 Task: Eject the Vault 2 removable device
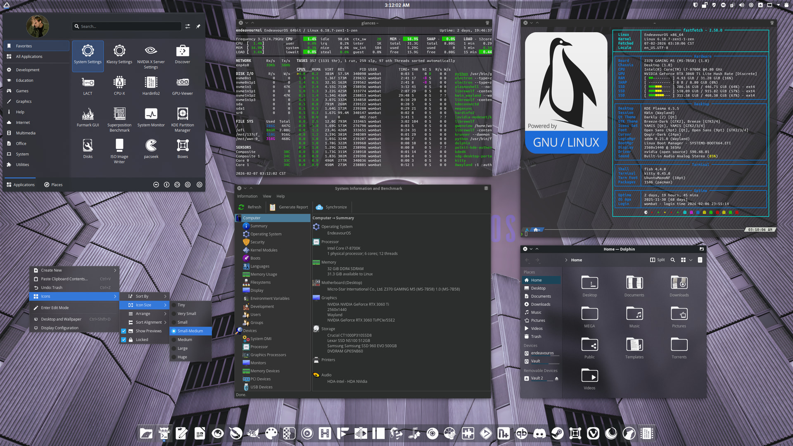pos(556,378)
